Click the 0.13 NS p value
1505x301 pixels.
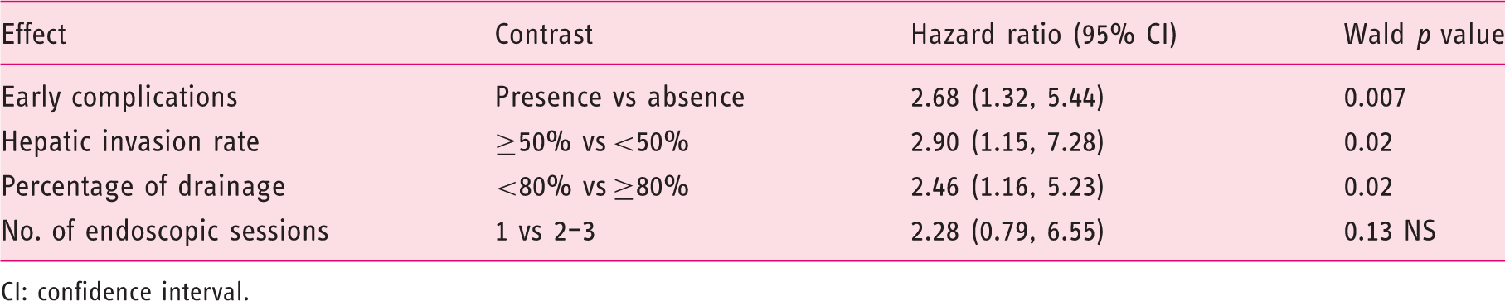(x=1390, y=232)
